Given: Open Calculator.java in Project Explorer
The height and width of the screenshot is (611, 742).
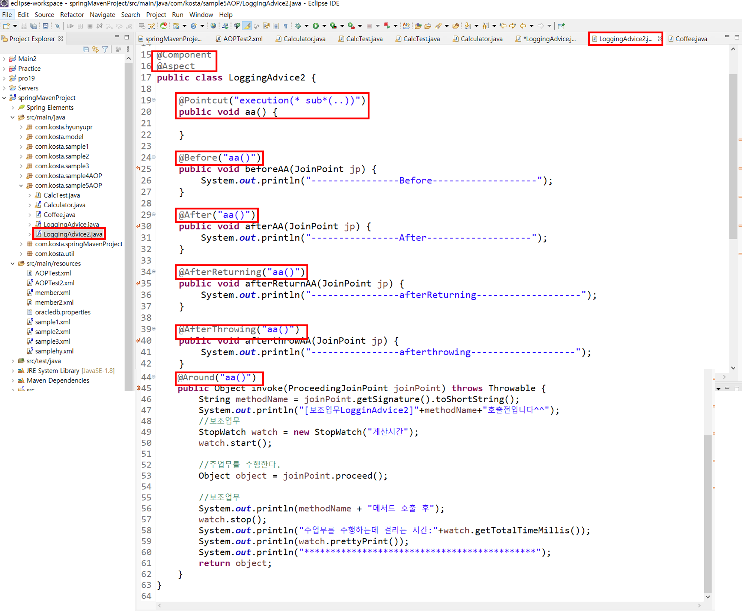Looking at the screenshot, I should tap(64, 205).
